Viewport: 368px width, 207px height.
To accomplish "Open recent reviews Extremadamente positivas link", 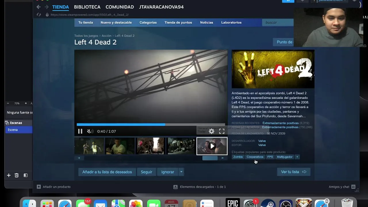I will click(x=280, y=123).
